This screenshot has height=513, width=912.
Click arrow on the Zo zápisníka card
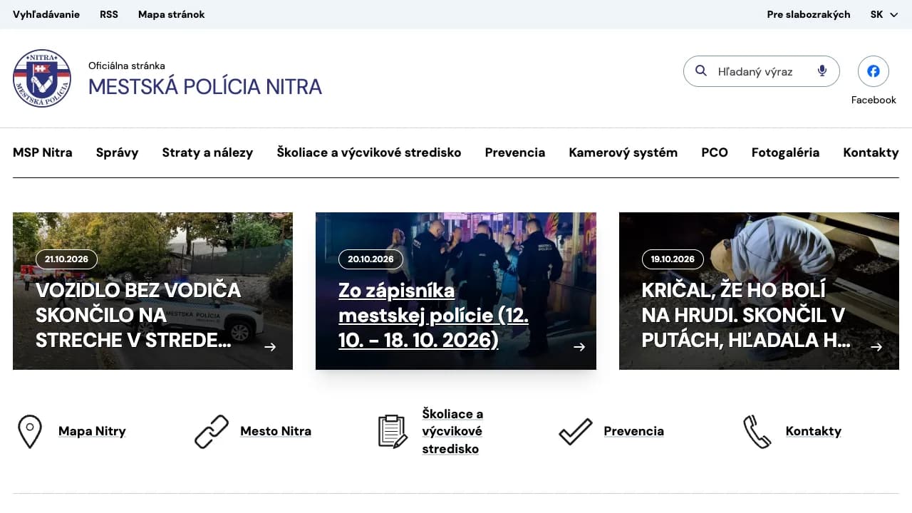click(579, 347)
